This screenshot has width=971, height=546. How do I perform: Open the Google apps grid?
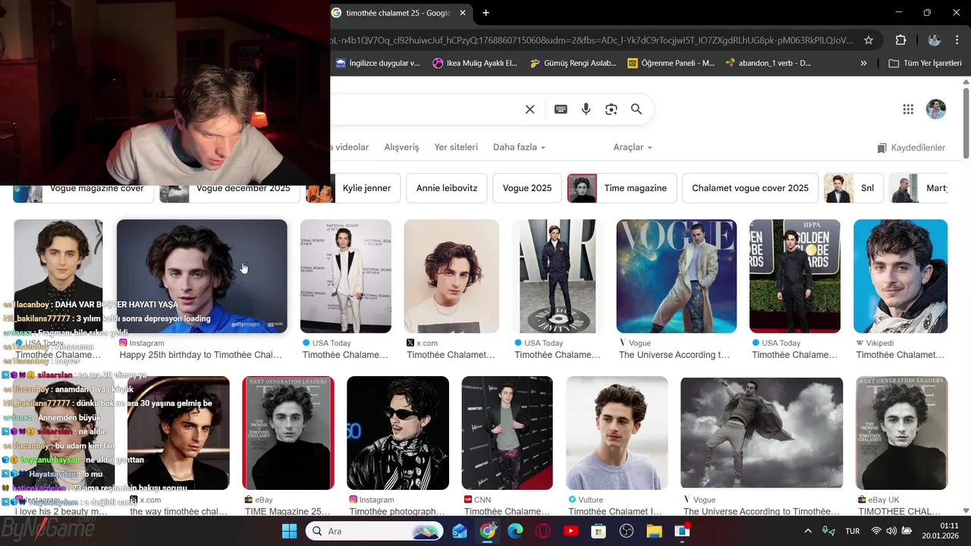(x=908, y=109)
